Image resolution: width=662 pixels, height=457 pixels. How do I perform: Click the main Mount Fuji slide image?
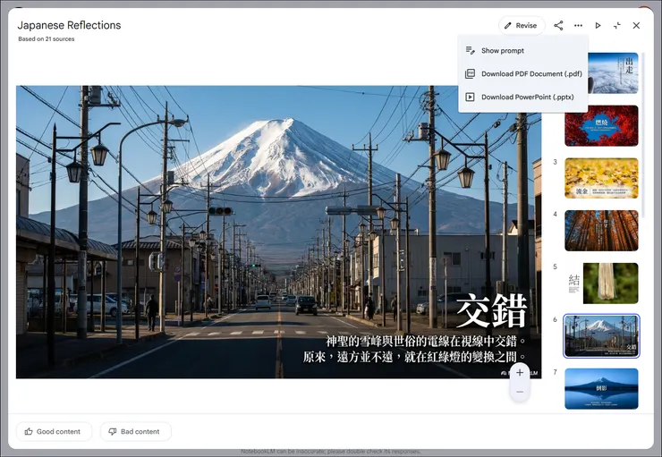pos(278,233)
